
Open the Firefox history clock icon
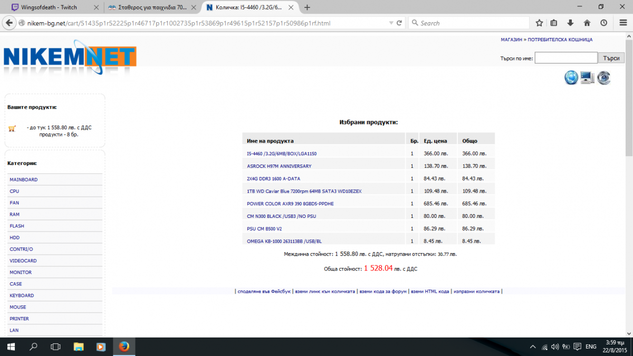point(603,23)
